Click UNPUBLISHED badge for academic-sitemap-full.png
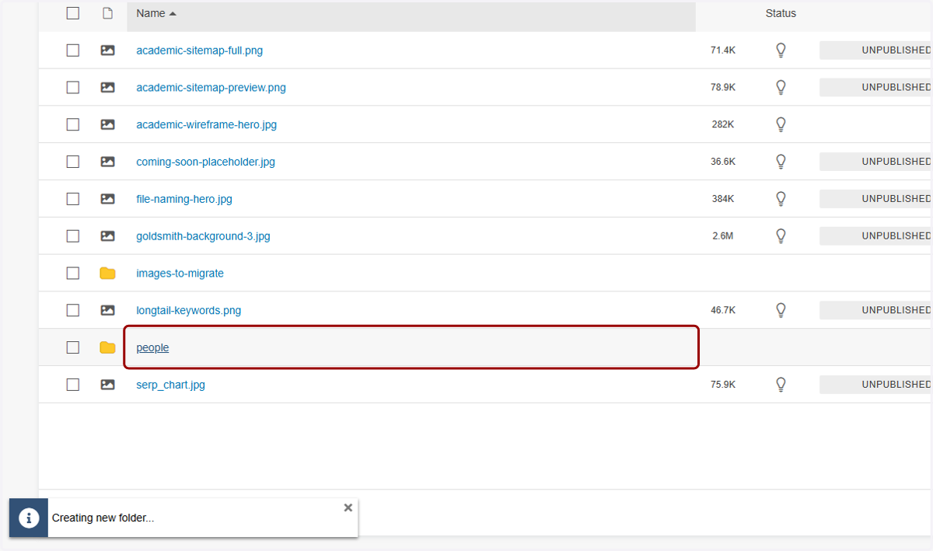 (x=876, y=51)
